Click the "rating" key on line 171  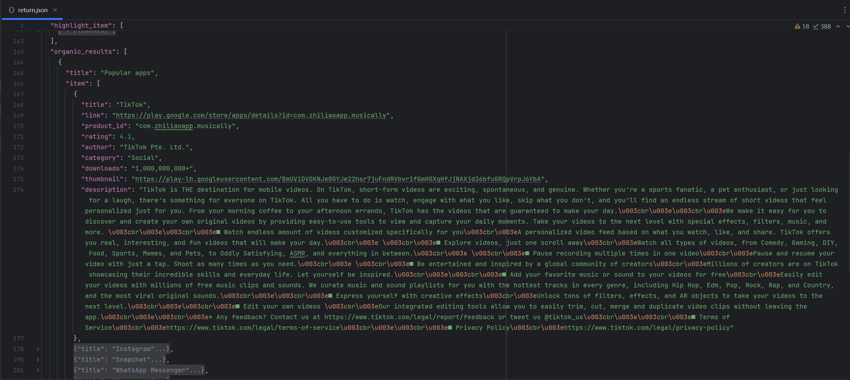point(96,137)
